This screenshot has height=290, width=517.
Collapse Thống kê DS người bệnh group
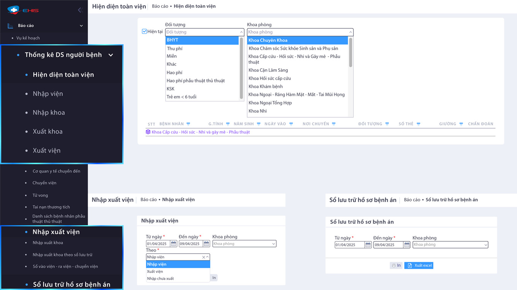[x=111, y=55]
